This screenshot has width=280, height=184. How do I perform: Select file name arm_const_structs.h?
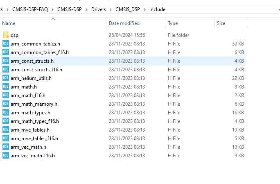point(32,61)
